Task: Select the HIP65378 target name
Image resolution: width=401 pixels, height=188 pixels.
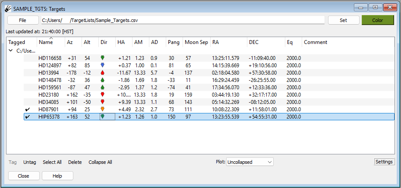Action: point(49,117)
